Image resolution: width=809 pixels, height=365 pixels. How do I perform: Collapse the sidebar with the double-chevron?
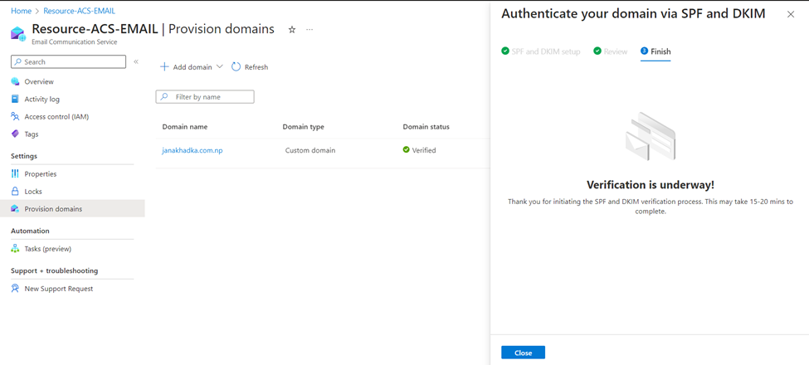tap(136, 61)
